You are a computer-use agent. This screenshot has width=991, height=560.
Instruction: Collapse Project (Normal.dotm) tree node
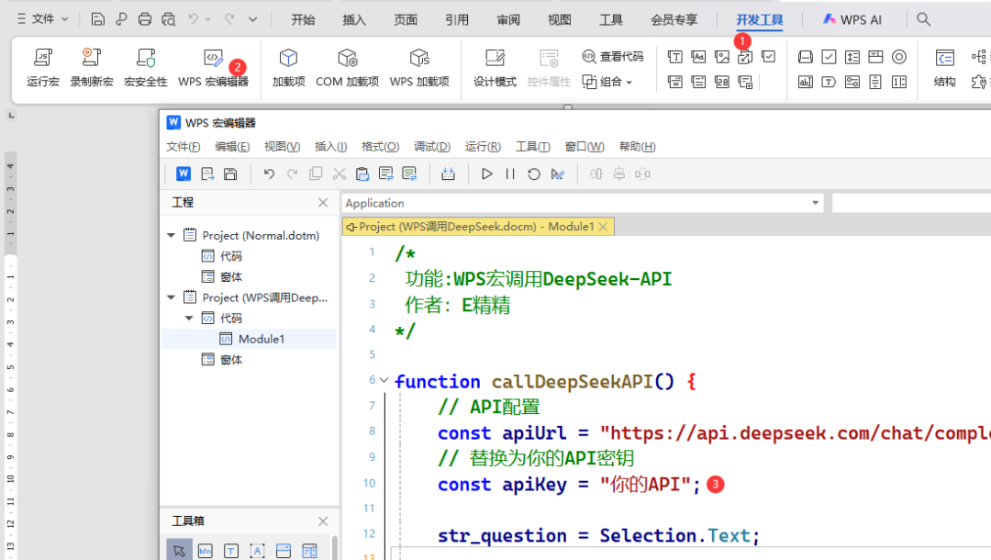point(172,235)
